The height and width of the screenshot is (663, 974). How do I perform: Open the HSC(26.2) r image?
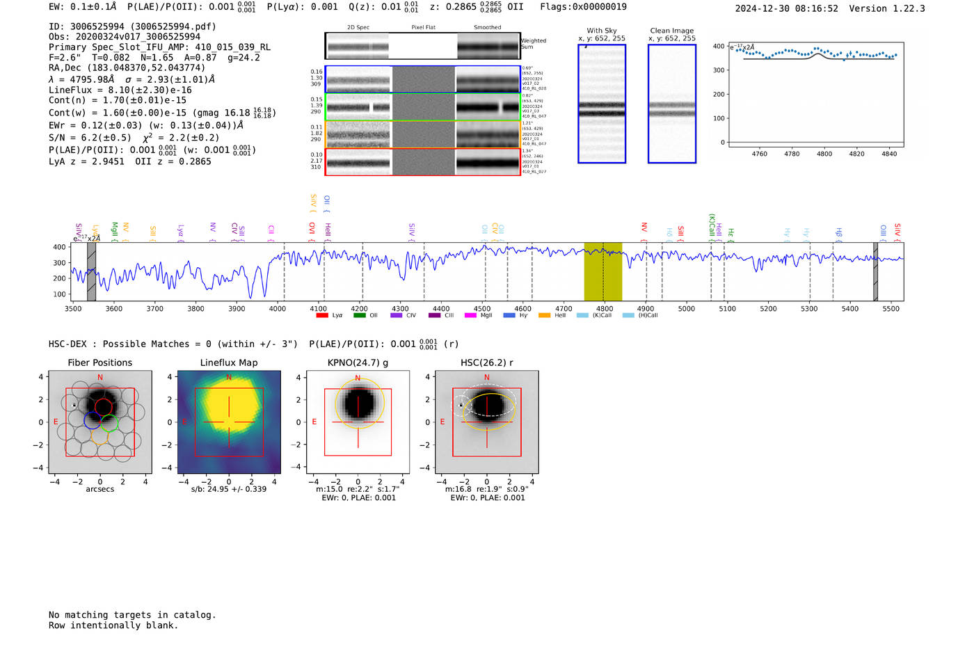[x=487, y=422]
